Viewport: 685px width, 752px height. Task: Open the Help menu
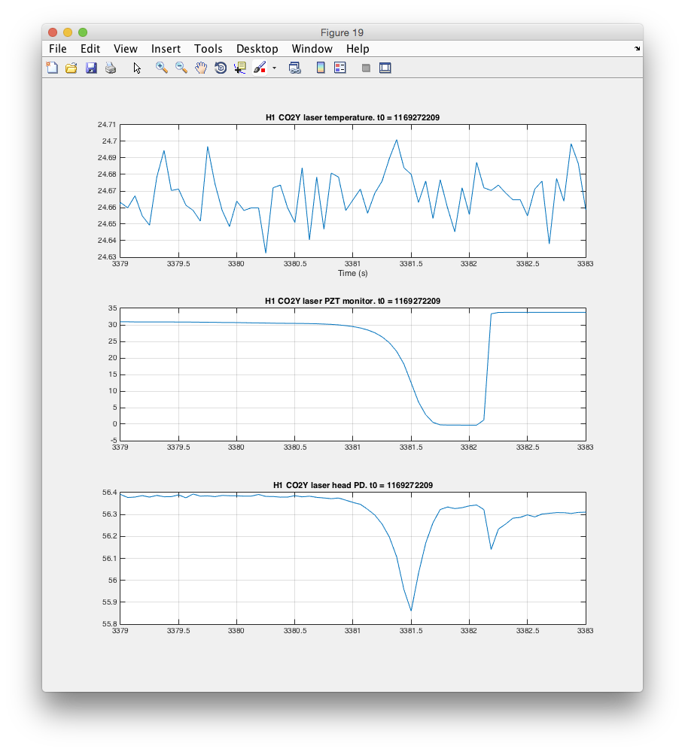[x=358, y=49]
